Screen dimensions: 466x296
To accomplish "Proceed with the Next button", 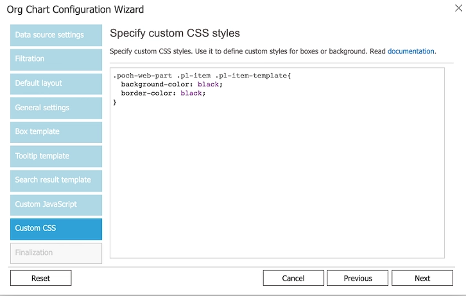I will point(422,278).
